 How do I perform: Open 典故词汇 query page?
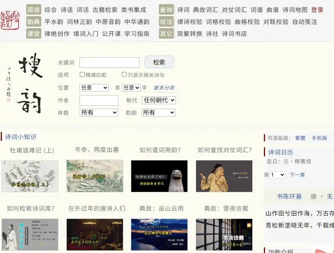tap(205, 10)
